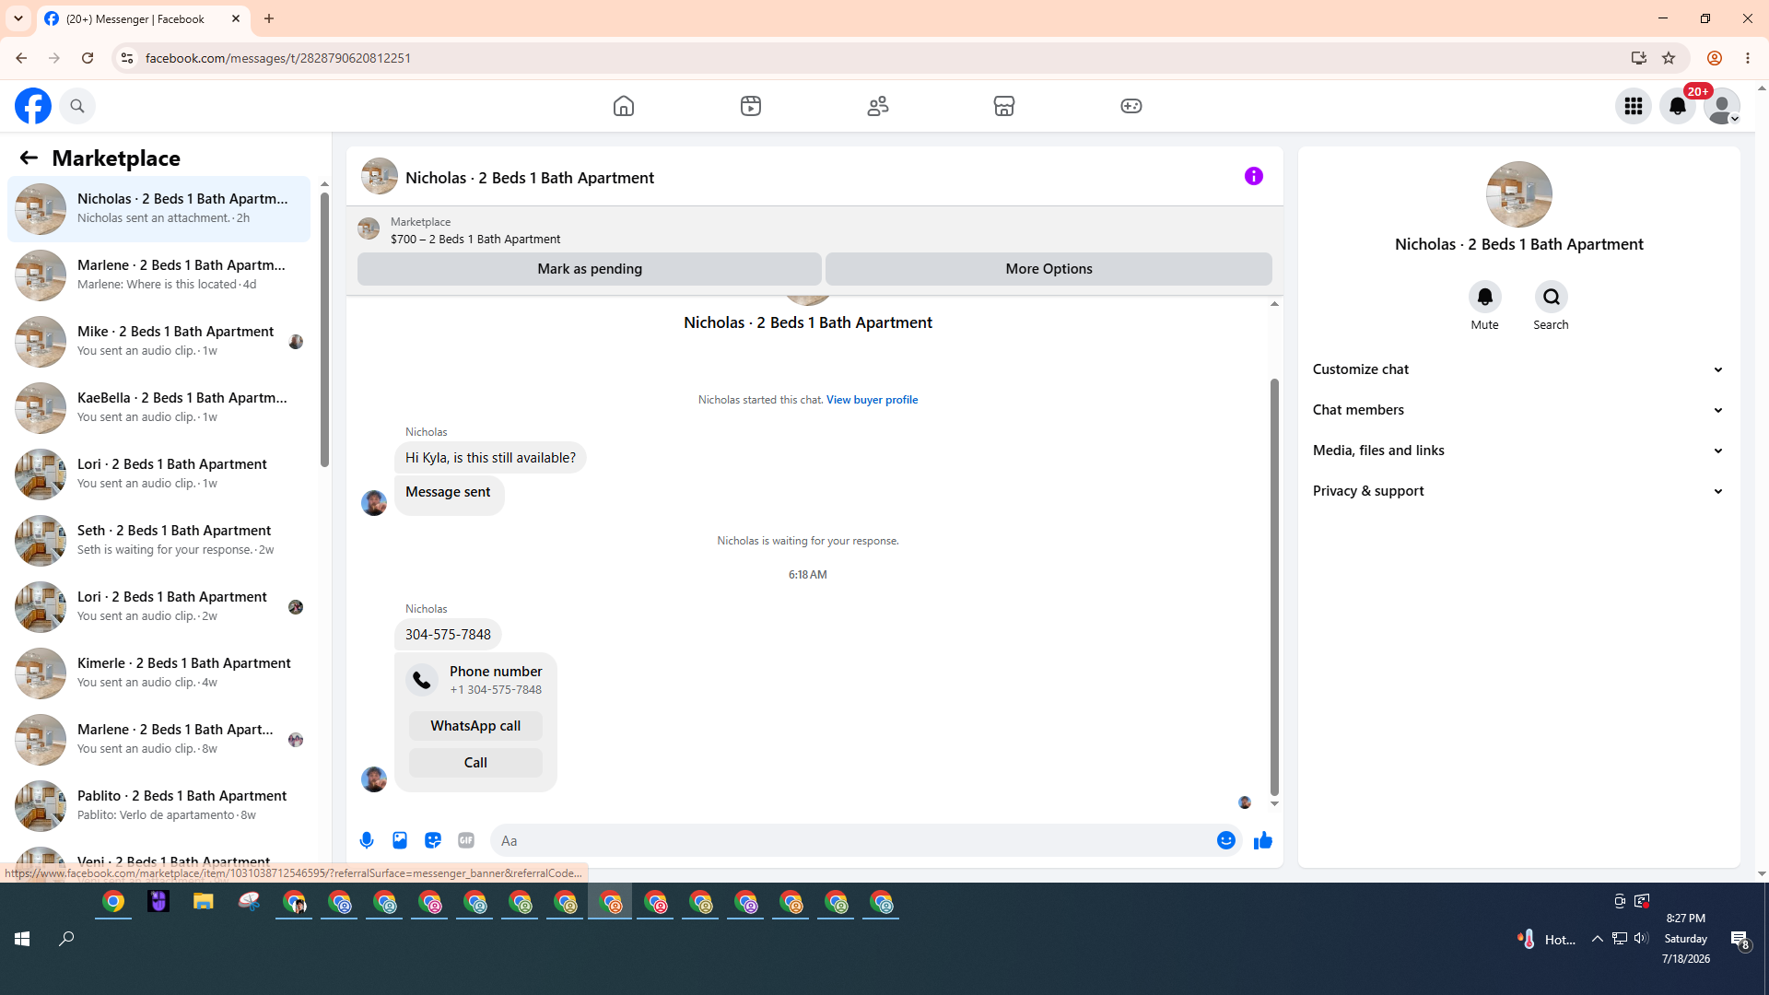View site information in the address bar
Screen dimensions: 1769x995
(127, 58)
